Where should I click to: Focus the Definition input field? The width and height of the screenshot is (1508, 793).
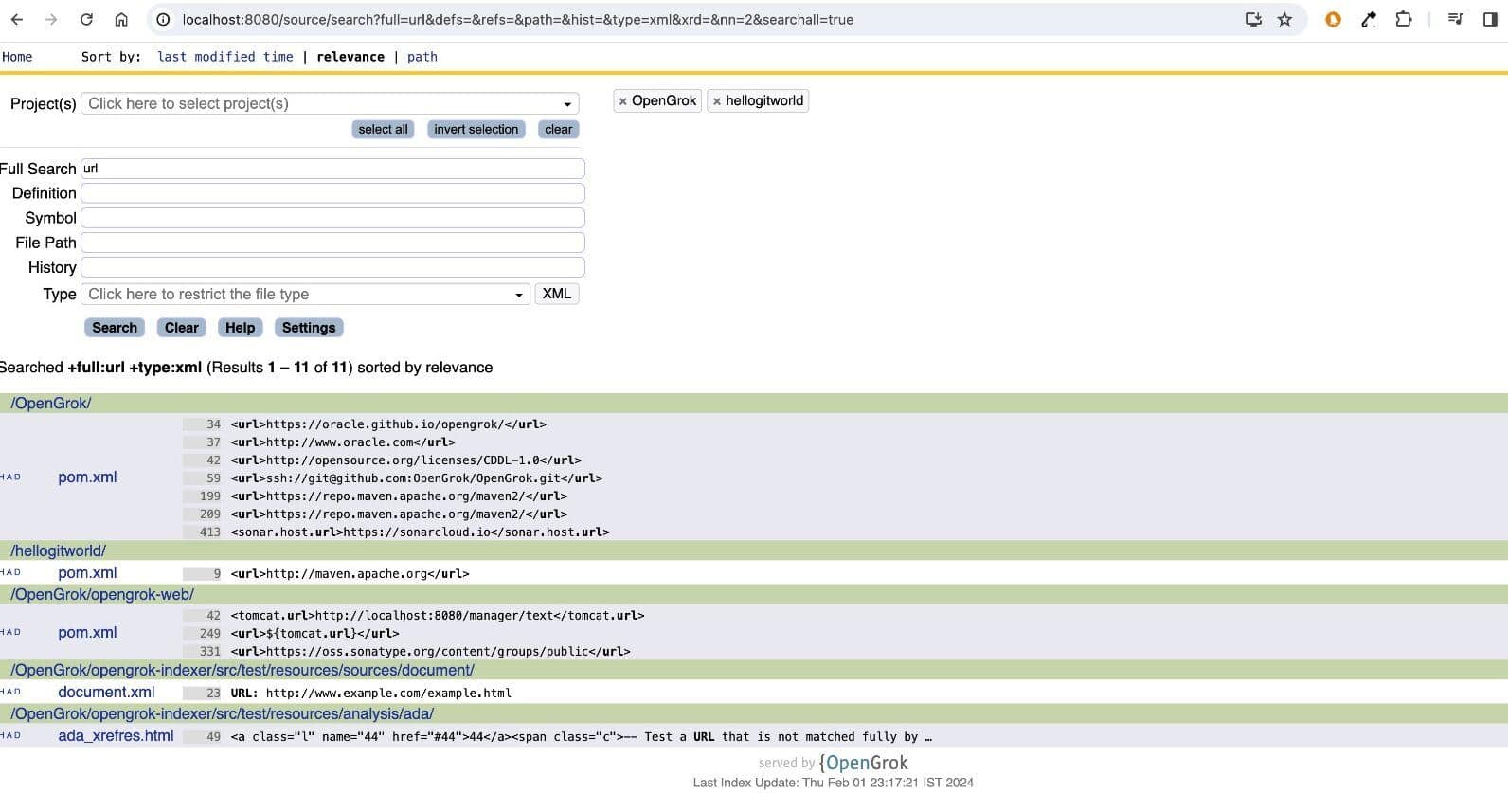tap(332, 193)
